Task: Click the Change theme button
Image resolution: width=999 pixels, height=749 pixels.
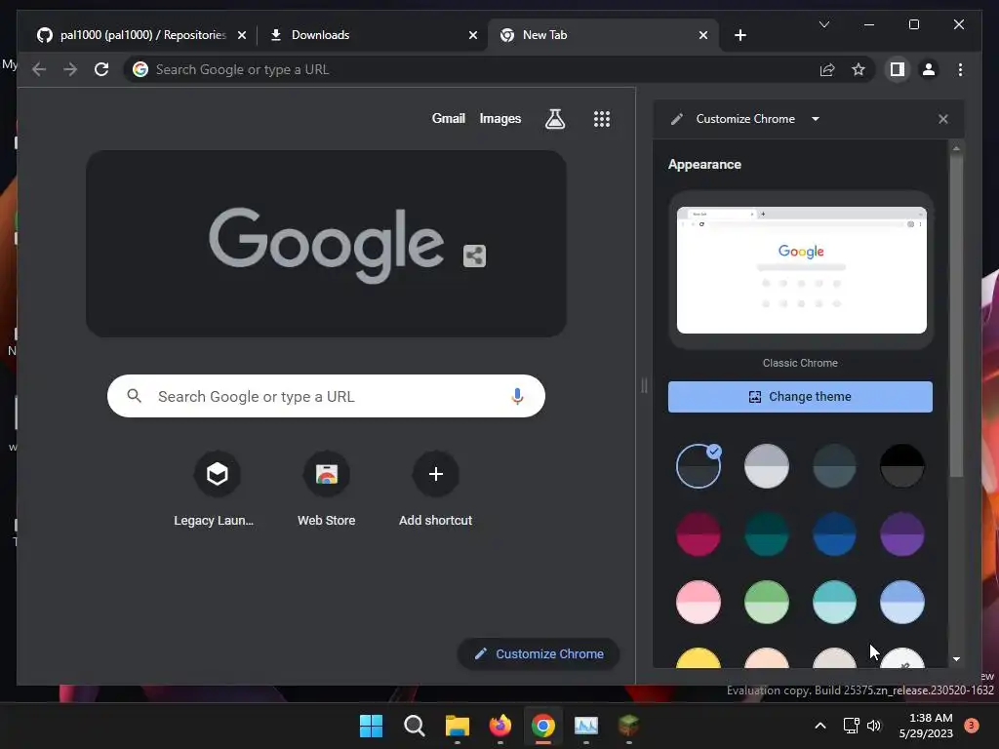Action: [x=800, y=397]
